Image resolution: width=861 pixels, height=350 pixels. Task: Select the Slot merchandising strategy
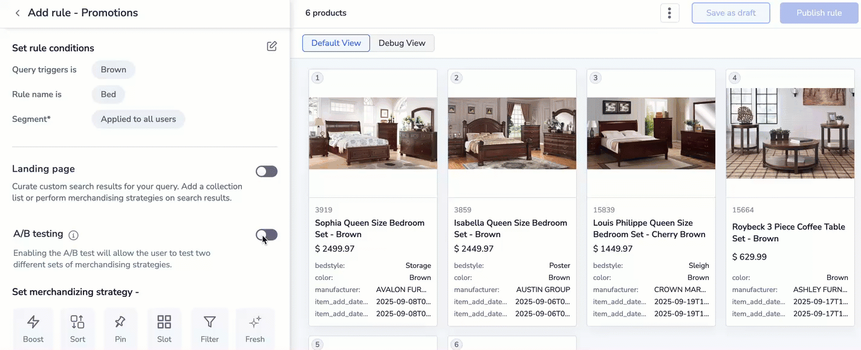tap(164, 328)
